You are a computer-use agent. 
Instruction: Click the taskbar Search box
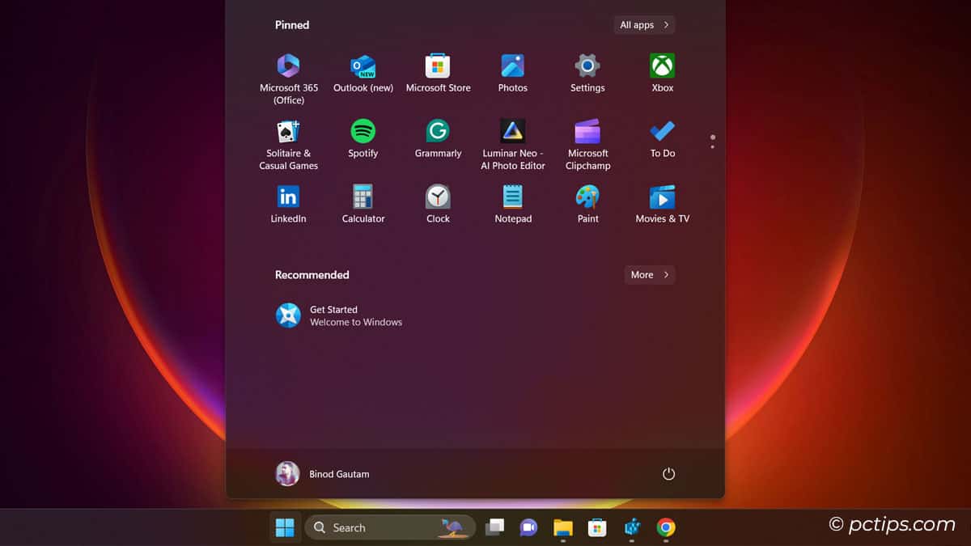[380, 527]
